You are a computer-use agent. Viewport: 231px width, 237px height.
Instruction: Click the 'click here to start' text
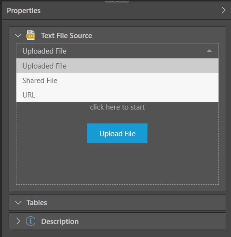pos(117,107)
